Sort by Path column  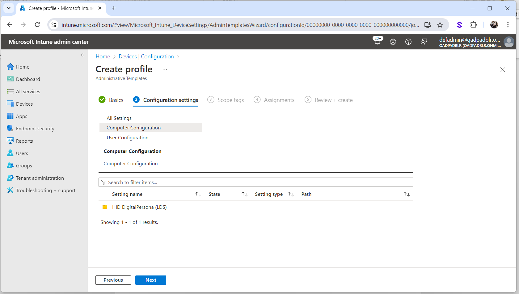point(407,194)
